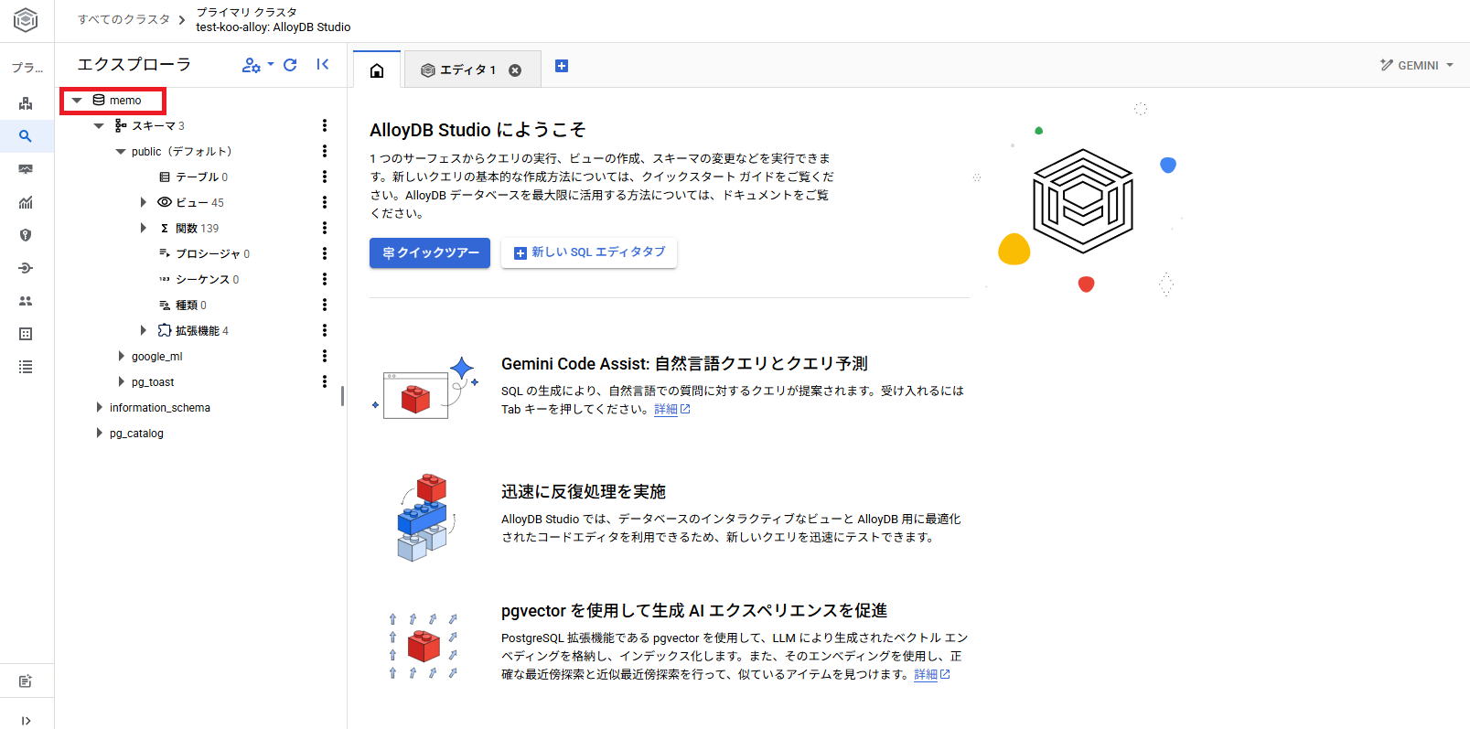Open the release notes icon at sidebar bottom
The height and width of the screenshot is (729, 1470).
(x=26, y=681)
